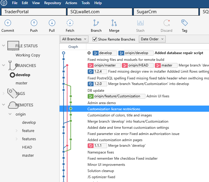This screenshot has height=182, width=209.
Task: Click the Pull toolbar icon
Action: pyautogui.click(x=52, y=23)
